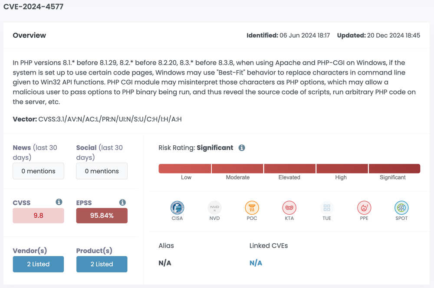Screen dimensions: 434x288
Task: Click the Elevated risk bar segment
Action: (289, 169)
